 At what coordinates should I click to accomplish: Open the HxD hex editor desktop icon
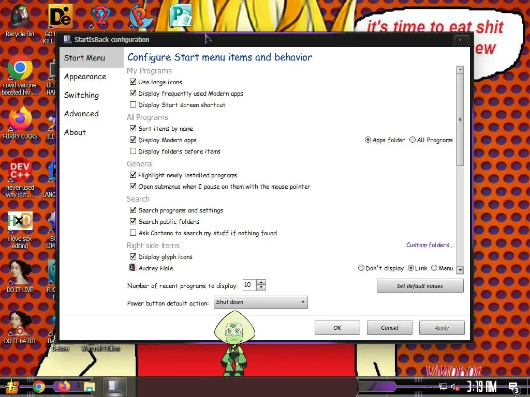tap(20, 221)
